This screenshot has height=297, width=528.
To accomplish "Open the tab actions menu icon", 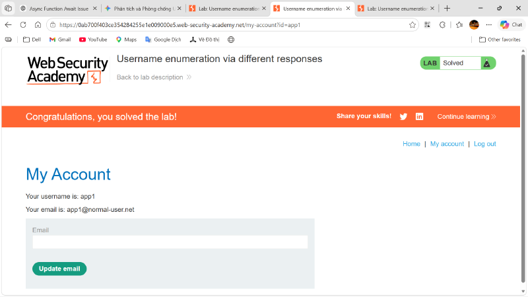I will tap(8, 9).
